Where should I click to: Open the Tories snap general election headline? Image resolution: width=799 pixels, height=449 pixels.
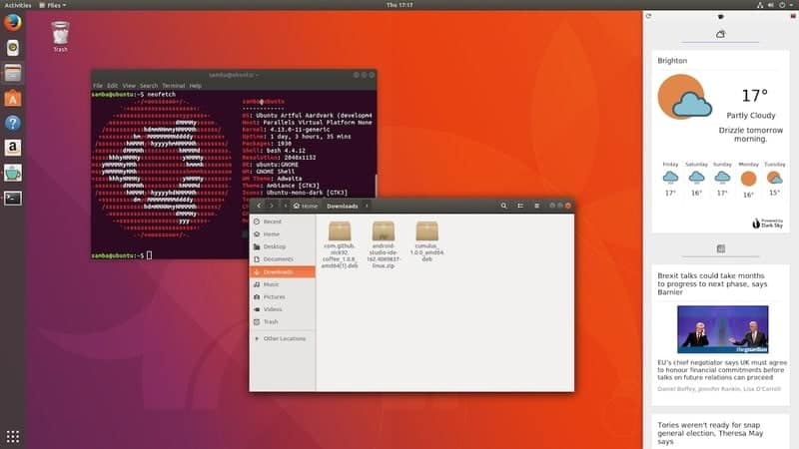[710, 433]
